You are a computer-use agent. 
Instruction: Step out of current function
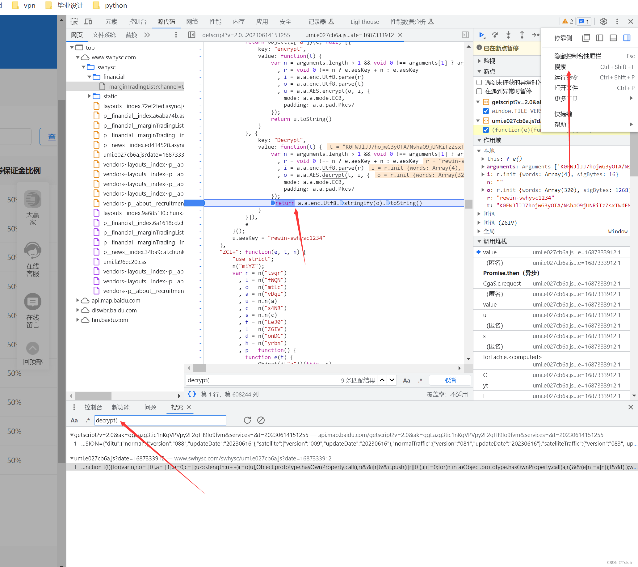[522, 35]
